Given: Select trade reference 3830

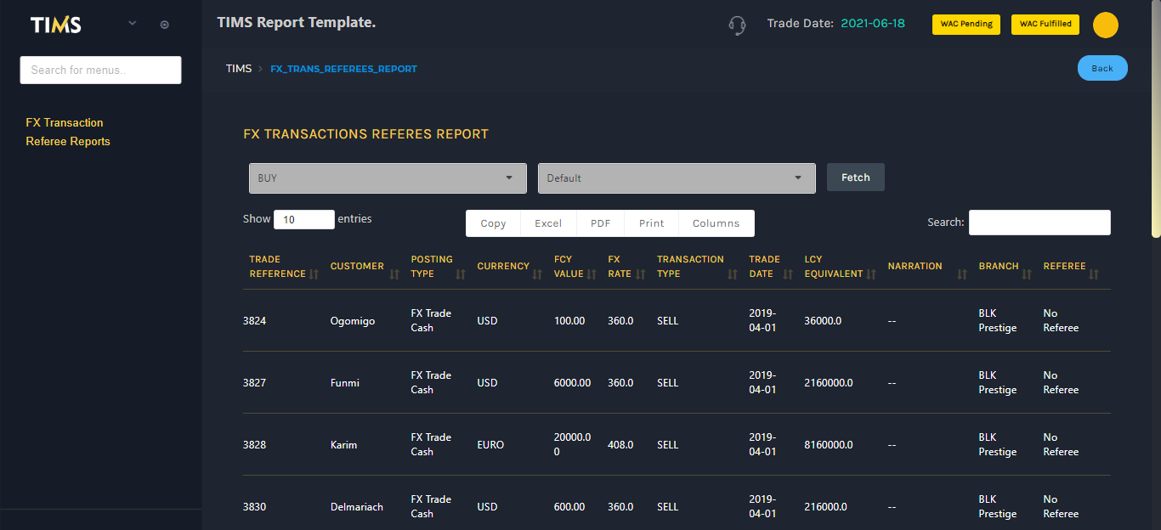Looking at the screenshot, I should pyautogui.click(x=254, y=507).
